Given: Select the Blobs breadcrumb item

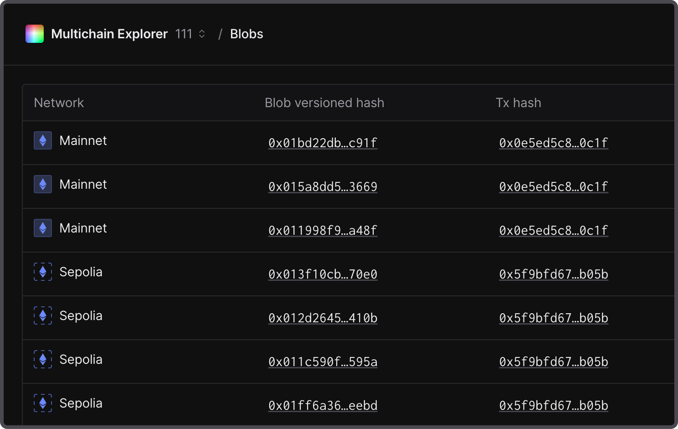Looking at the screenshot, I should [247, 34].
